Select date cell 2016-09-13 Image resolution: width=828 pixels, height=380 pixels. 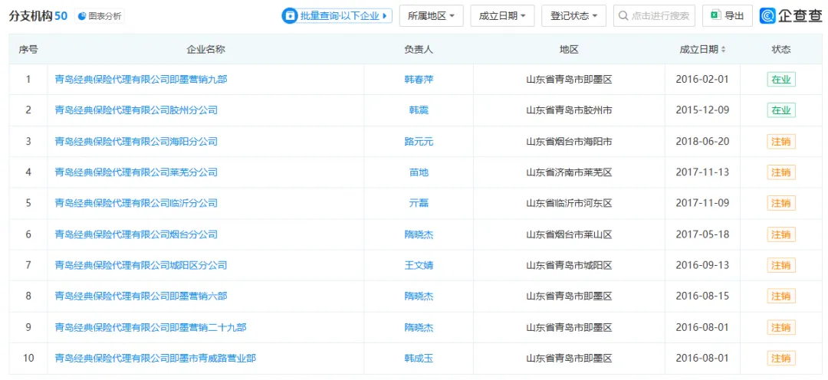point(701,265)
